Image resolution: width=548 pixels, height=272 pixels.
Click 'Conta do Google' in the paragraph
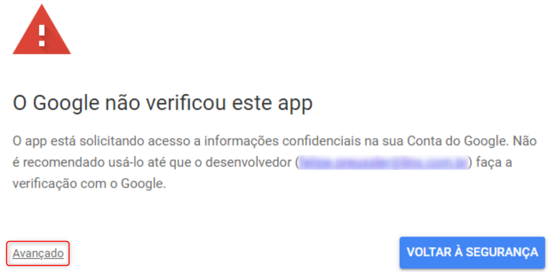453,141
